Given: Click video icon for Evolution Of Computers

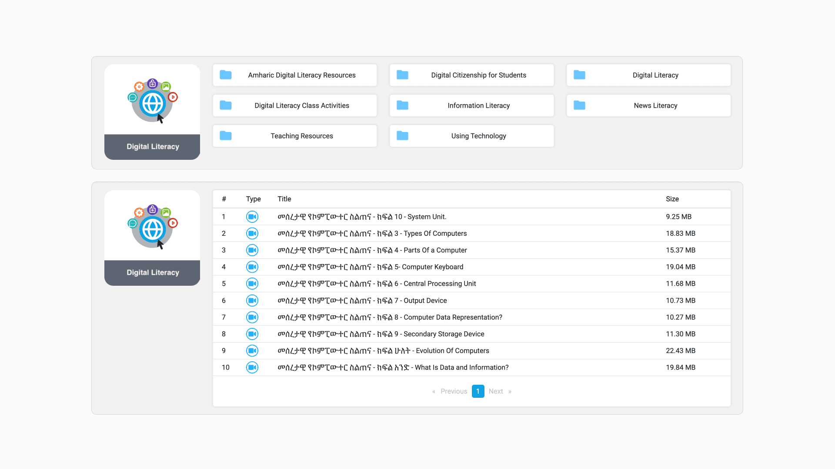Looking at the screenshot, I should pos(252,351).
